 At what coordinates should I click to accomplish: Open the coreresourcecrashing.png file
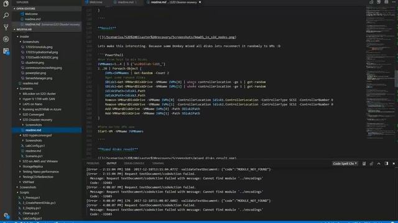44,68
